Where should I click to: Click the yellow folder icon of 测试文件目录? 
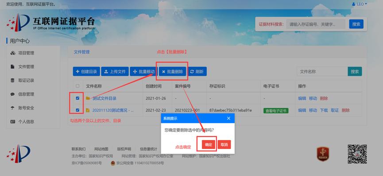(88, 98)
